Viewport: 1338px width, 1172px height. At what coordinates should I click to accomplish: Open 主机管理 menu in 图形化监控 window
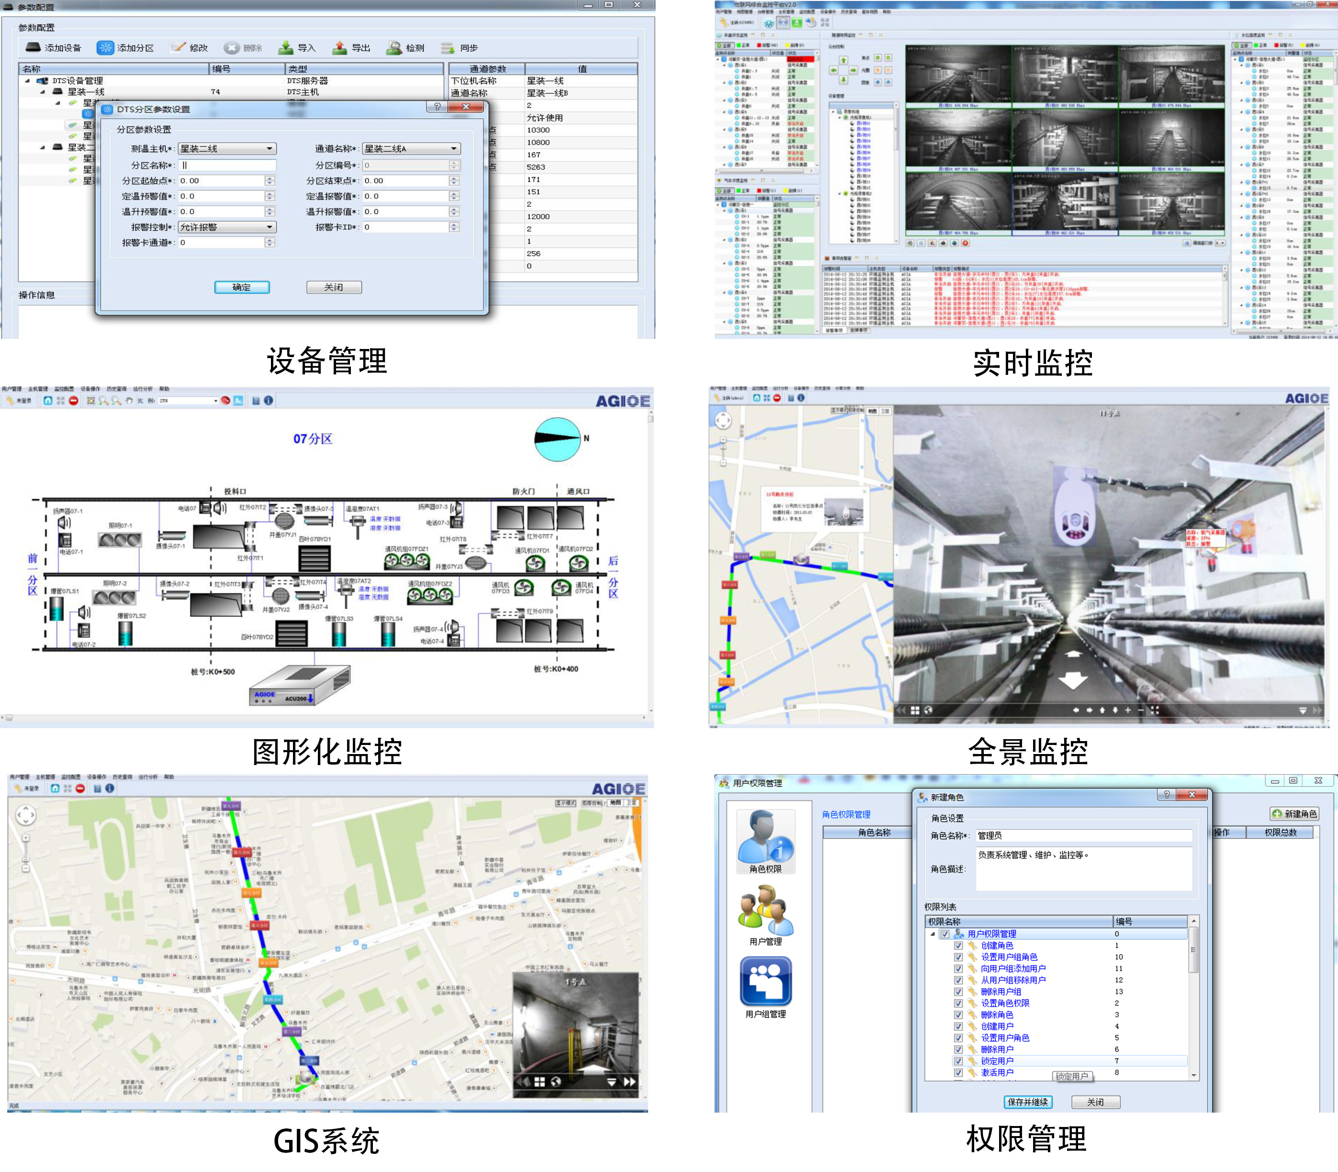point(38,388)
